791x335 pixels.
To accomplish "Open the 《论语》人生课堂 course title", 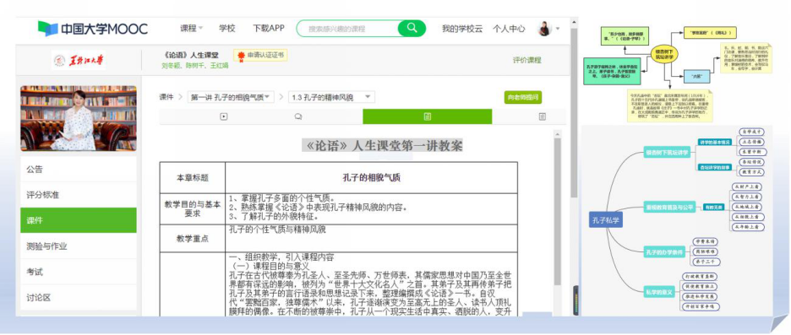I will [191, 55].
